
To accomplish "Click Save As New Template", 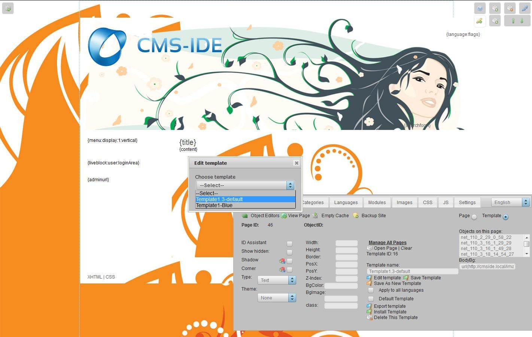I will pos(397,283).
